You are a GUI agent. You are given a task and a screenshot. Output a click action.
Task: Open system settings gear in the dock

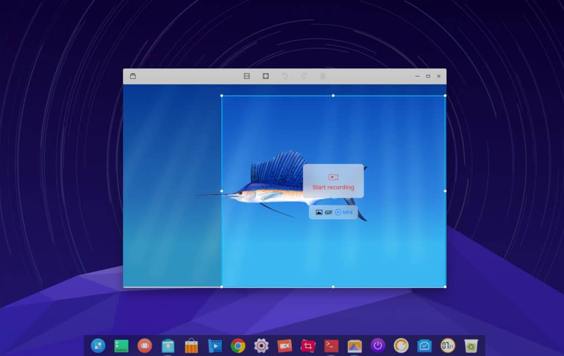click(x=261, y=346)
